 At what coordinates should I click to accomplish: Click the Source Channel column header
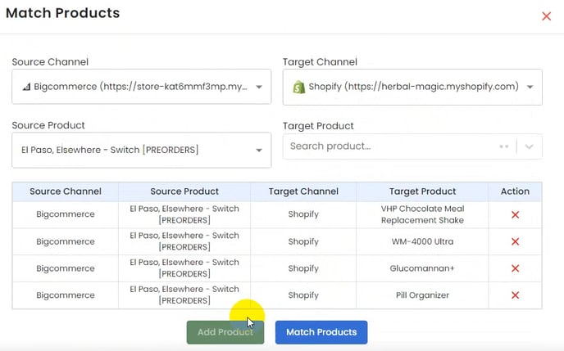coord(66,191)
